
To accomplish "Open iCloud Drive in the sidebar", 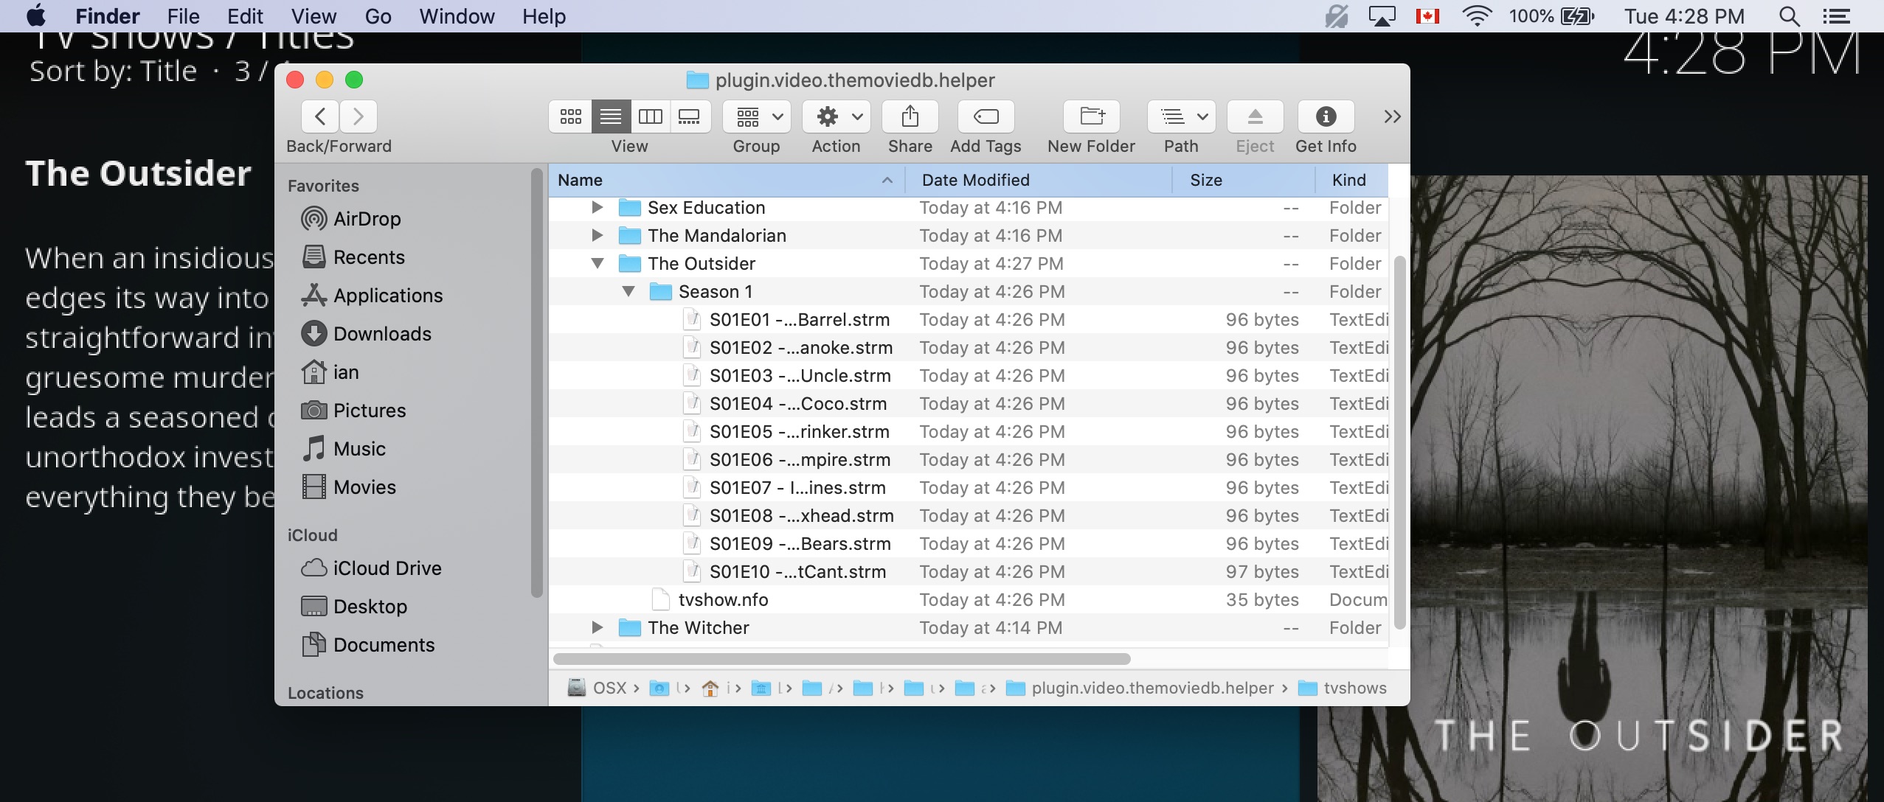I will click(x=371, y=568).
